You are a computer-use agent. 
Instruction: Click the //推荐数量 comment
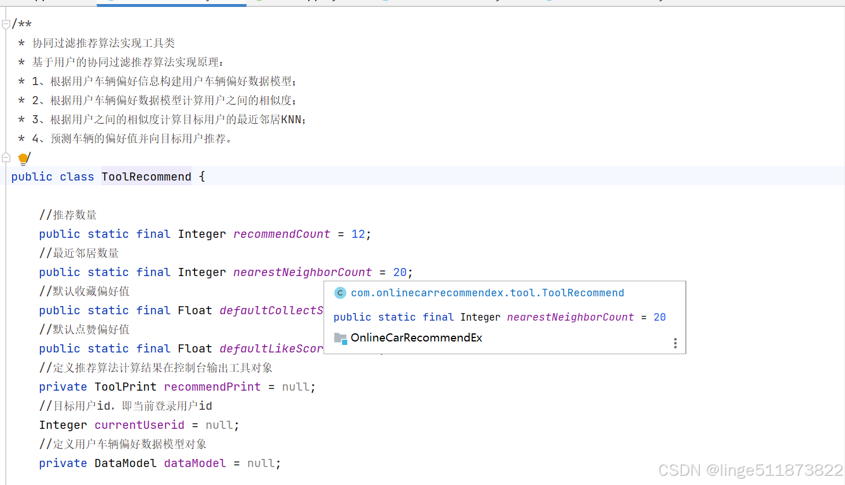click(68, 215)
